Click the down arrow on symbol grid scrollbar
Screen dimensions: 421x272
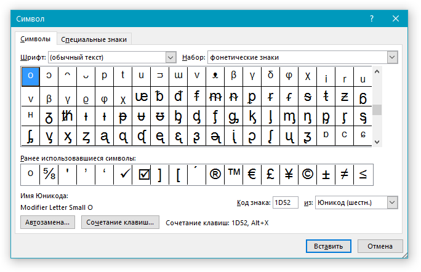pyautogui.click(x=377, y=142)
